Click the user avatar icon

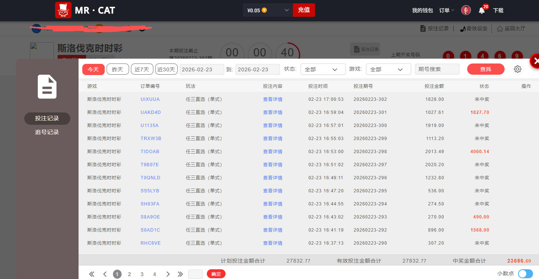coord(466,10)
